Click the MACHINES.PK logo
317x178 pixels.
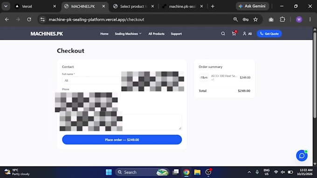pos(47,33)
